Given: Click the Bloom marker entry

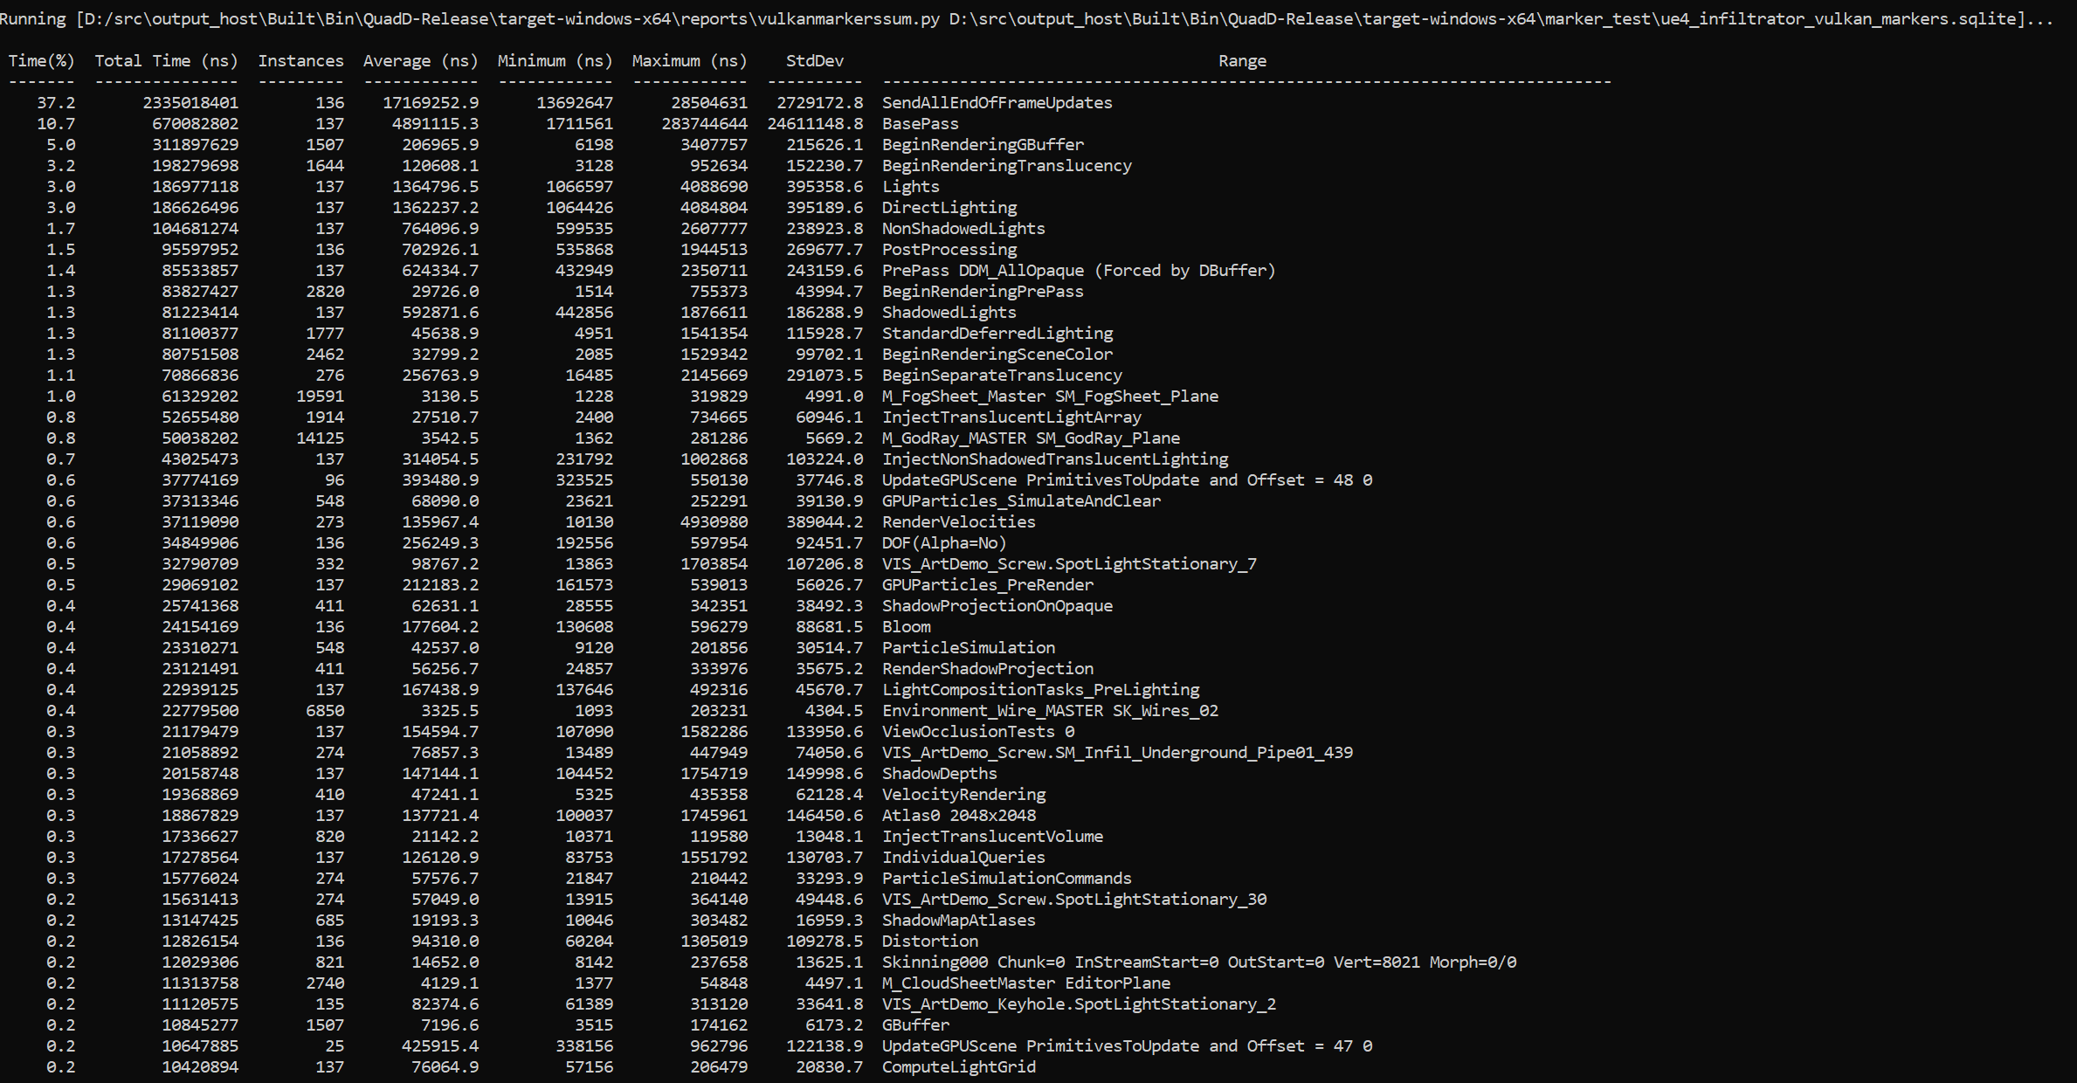Looking at the screenshot, I should pyautogui.click(x=906, y=626).
